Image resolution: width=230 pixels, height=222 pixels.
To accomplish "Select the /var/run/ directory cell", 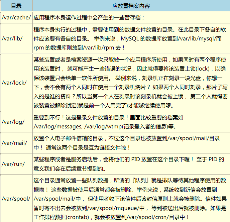I will 16,164.
